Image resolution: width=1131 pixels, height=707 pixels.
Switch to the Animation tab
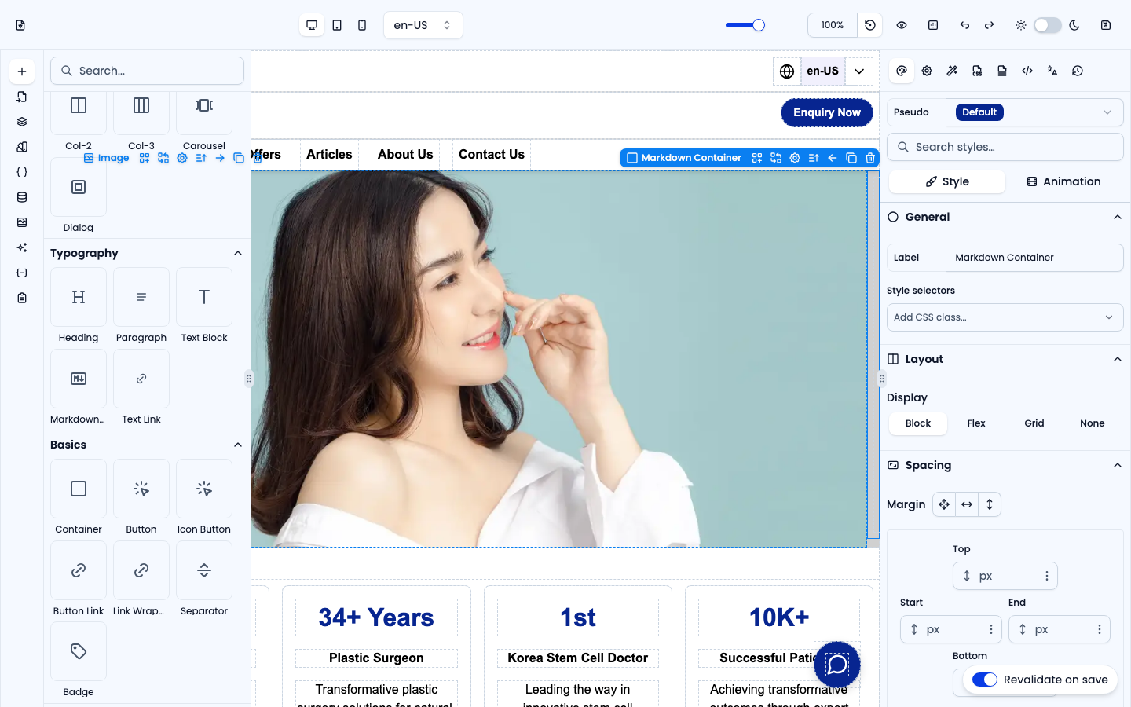coord(1064,181)
